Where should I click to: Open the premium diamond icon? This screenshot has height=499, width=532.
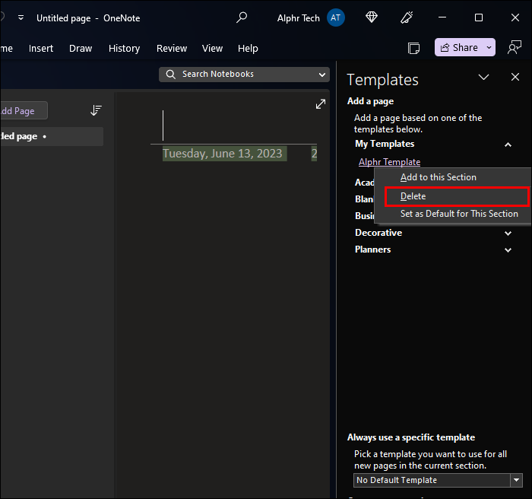coord(372,17)
